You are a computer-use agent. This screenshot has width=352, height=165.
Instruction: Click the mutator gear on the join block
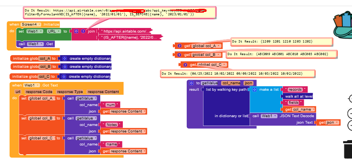pos(76,31)
